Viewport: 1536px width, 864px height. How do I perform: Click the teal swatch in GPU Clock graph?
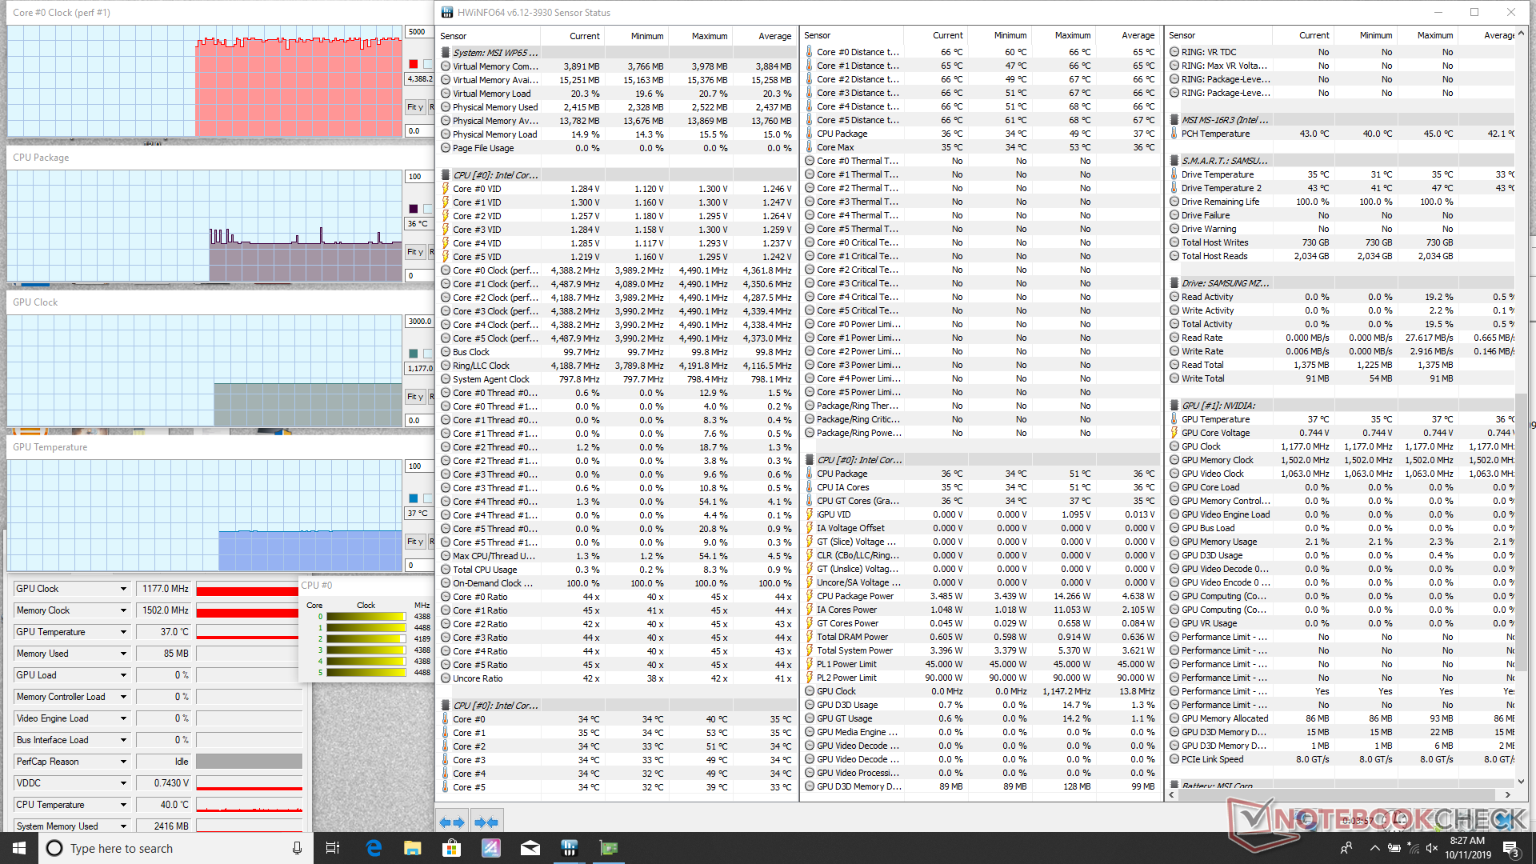pos(413,354)
